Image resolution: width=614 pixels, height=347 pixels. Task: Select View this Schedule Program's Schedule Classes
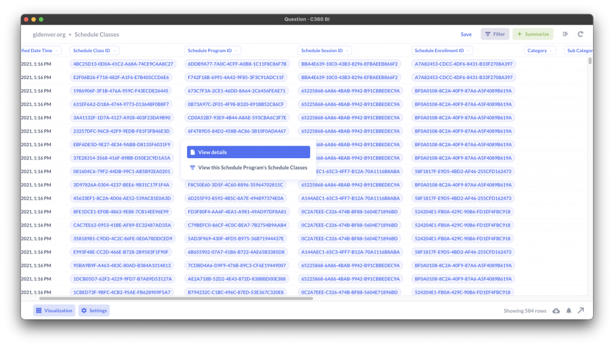pyautogui.click(x=248, y=167)
